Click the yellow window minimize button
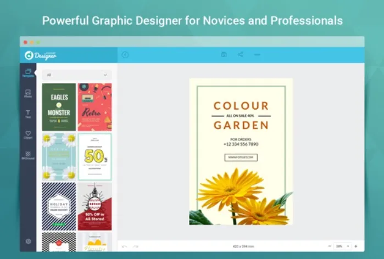The image size is (384, 259). [32, 42]
